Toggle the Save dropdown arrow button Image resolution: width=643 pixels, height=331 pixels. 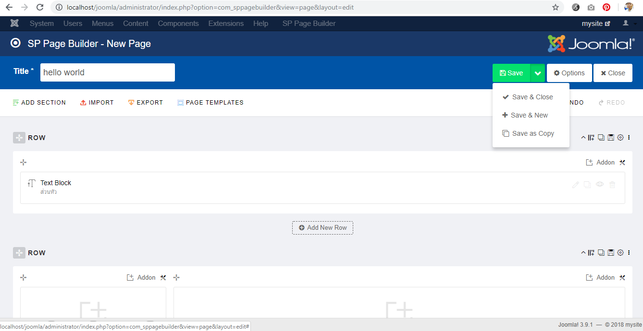click(x=538, y=73)
